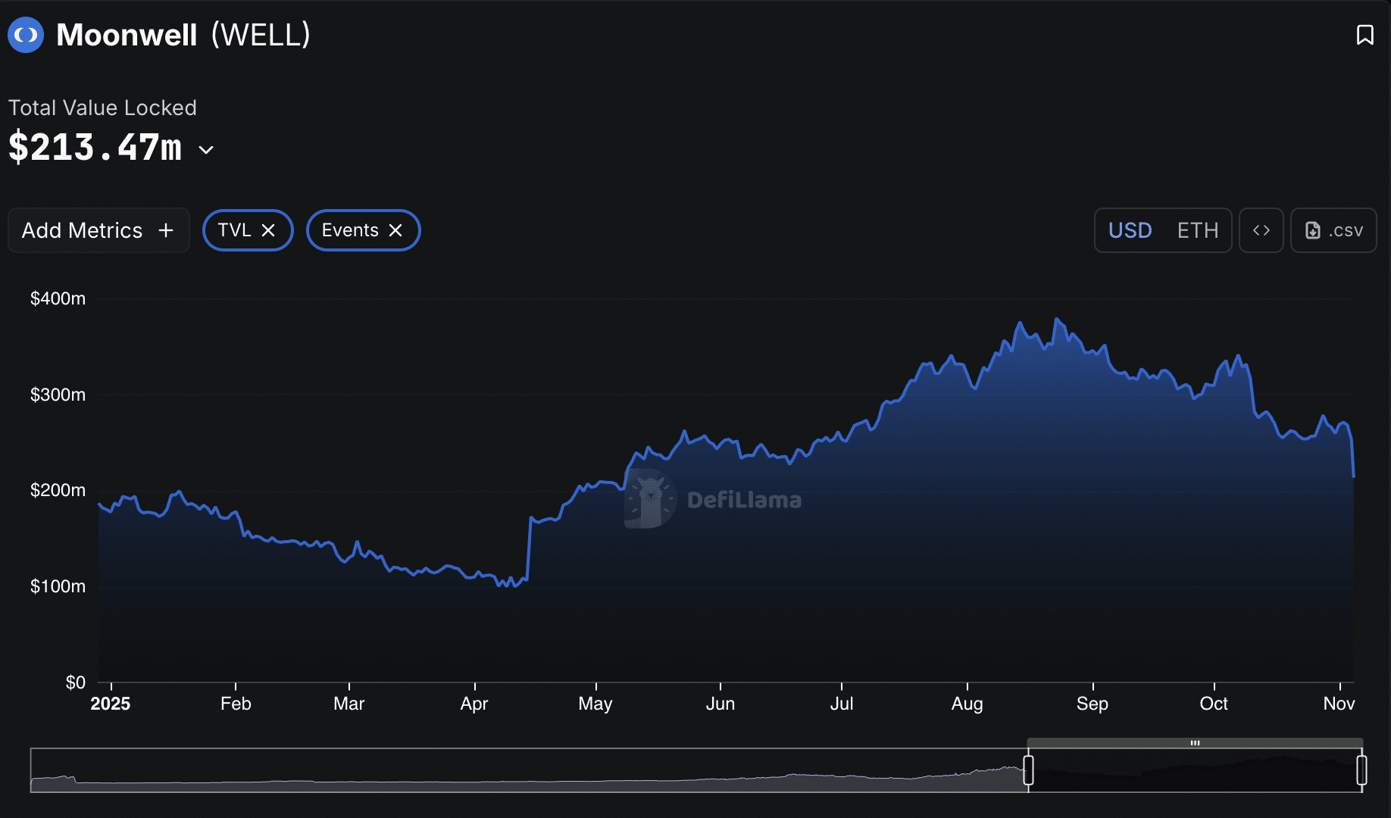This screenshot has height=818, width=1391.
Task: Remove the Events metric chip
Action: pos(395,230)
